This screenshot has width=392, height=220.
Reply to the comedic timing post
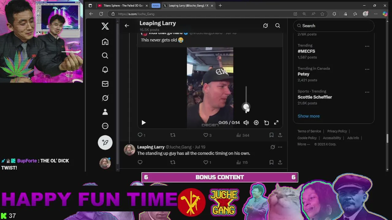pos(140,162)
